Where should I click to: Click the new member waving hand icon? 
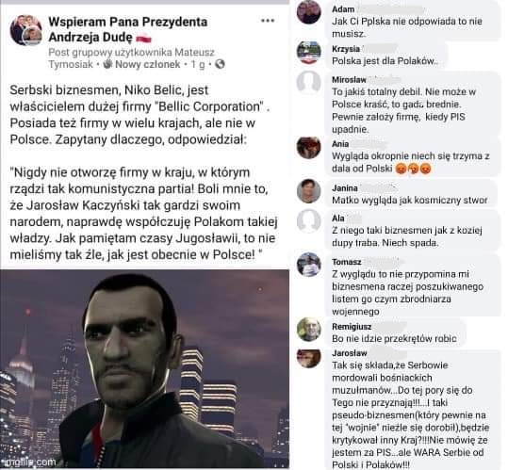(107, 64)
